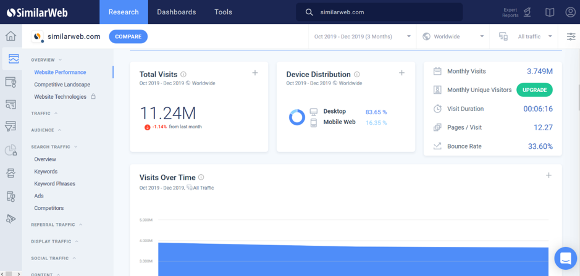Select Website Technologies in sidebar
This screenshot has width=580, height=276.
click(61, 96)
